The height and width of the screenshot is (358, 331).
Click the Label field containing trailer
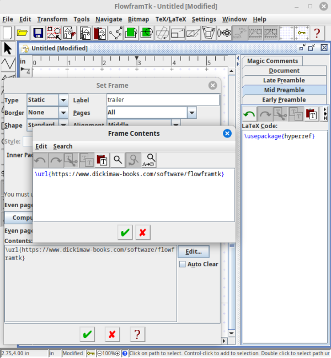(x=163, y=100)
